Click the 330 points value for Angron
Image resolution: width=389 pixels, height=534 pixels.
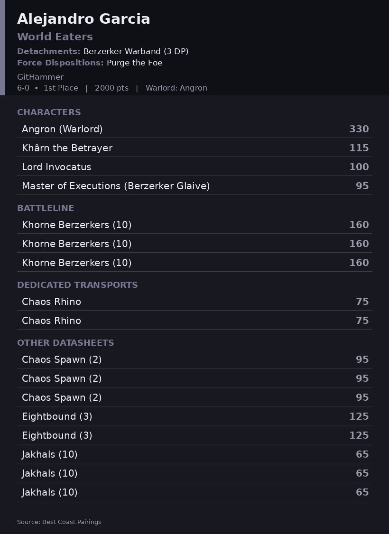pyautogui.click(x=359, y=129)
